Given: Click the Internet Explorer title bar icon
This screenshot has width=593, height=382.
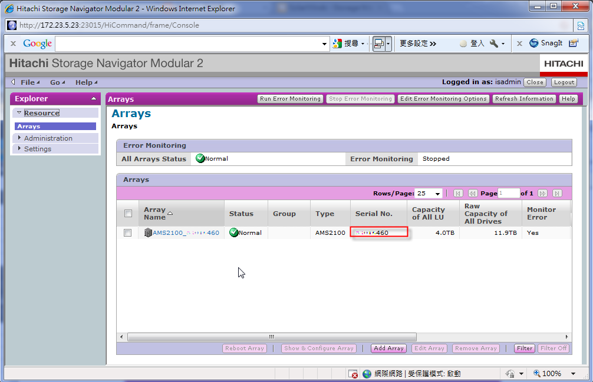Looking at the screenshot, I should click(x=9, y=8).
